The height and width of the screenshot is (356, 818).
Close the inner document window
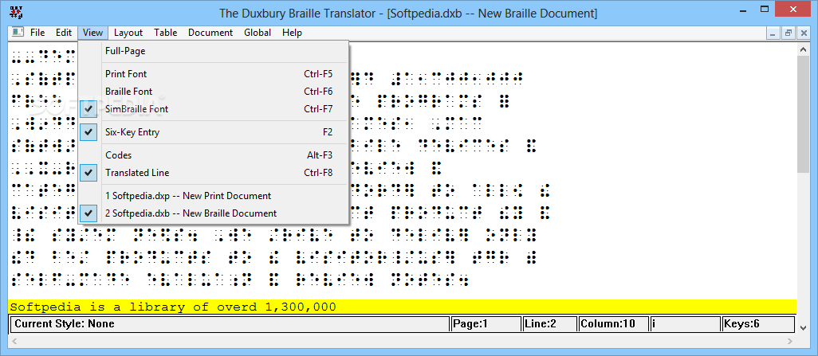click(802, 33)
